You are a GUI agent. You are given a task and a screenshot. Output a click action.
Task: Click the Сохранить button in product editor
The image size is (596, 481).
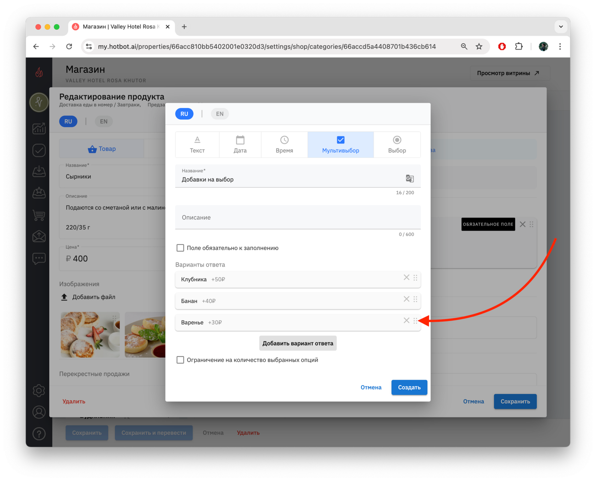[515, 401]
